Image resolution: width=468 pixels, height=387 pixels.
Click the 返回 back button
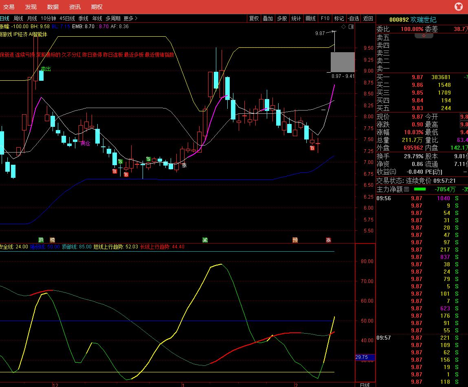tap(368, 18)
